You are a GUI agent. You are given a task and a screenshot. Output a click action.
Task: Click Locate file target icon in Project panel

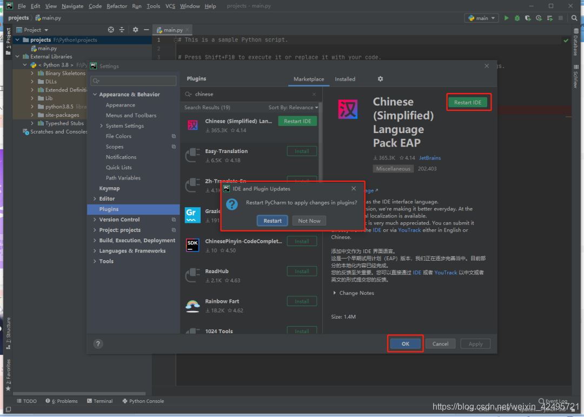tap(111, 30)
